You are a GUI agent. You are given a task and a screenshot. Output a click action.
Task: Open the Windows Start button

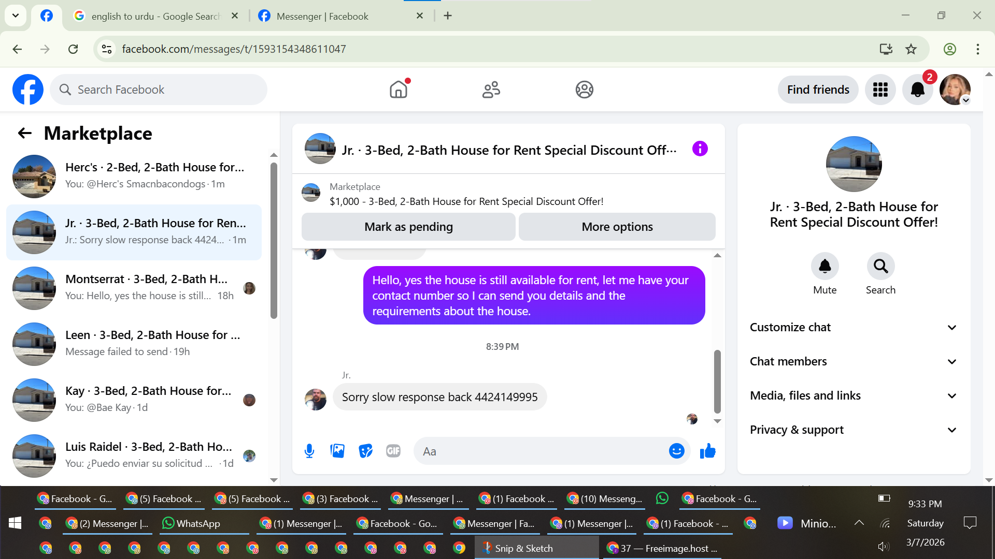click(x=15, y=523)
